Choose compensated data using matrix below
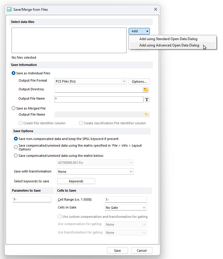Screen dimensions: 223x259 [x=16, y=156]
